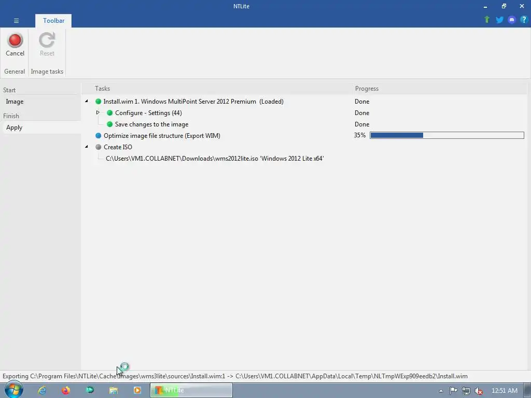Click Done status for Save changes row
The image size is (531, 398).
tap(362, 124)
